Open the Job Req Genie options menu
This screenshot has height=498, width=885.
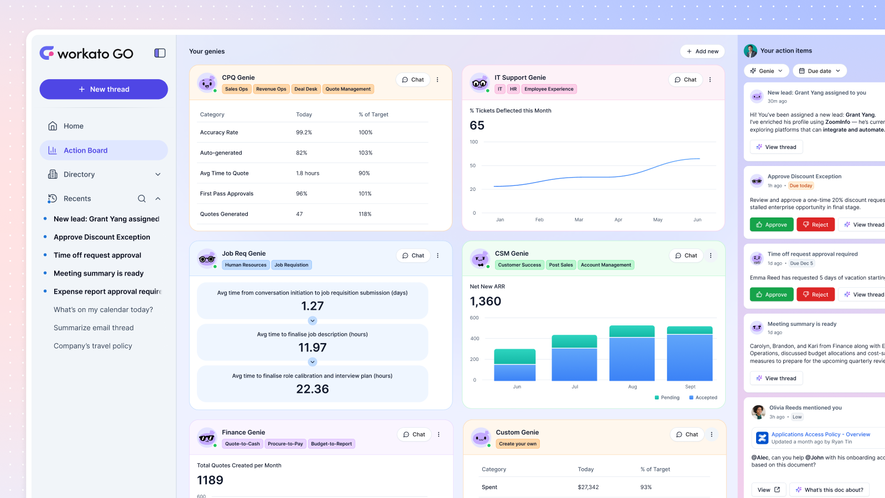point(438,256)
